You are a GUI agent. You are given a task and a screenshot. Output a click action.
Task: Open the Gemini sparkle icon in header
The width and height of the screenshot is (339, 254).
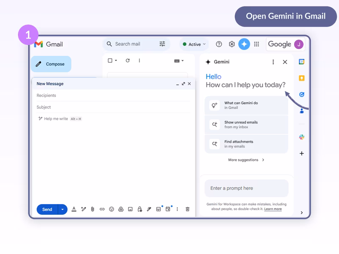pos(244,44)
